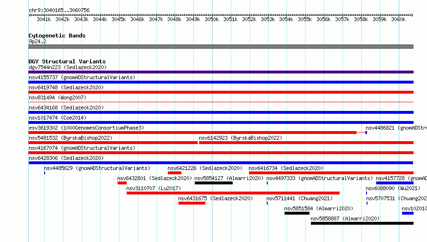Click the black nsv5851584 variant bar

[297, 213]
